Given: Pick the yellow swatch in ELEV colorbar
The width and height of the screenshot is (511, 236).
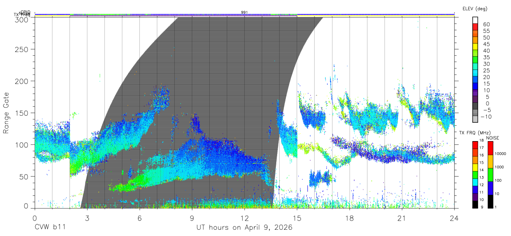Looking at the screenshot, I should click(475, 47).
